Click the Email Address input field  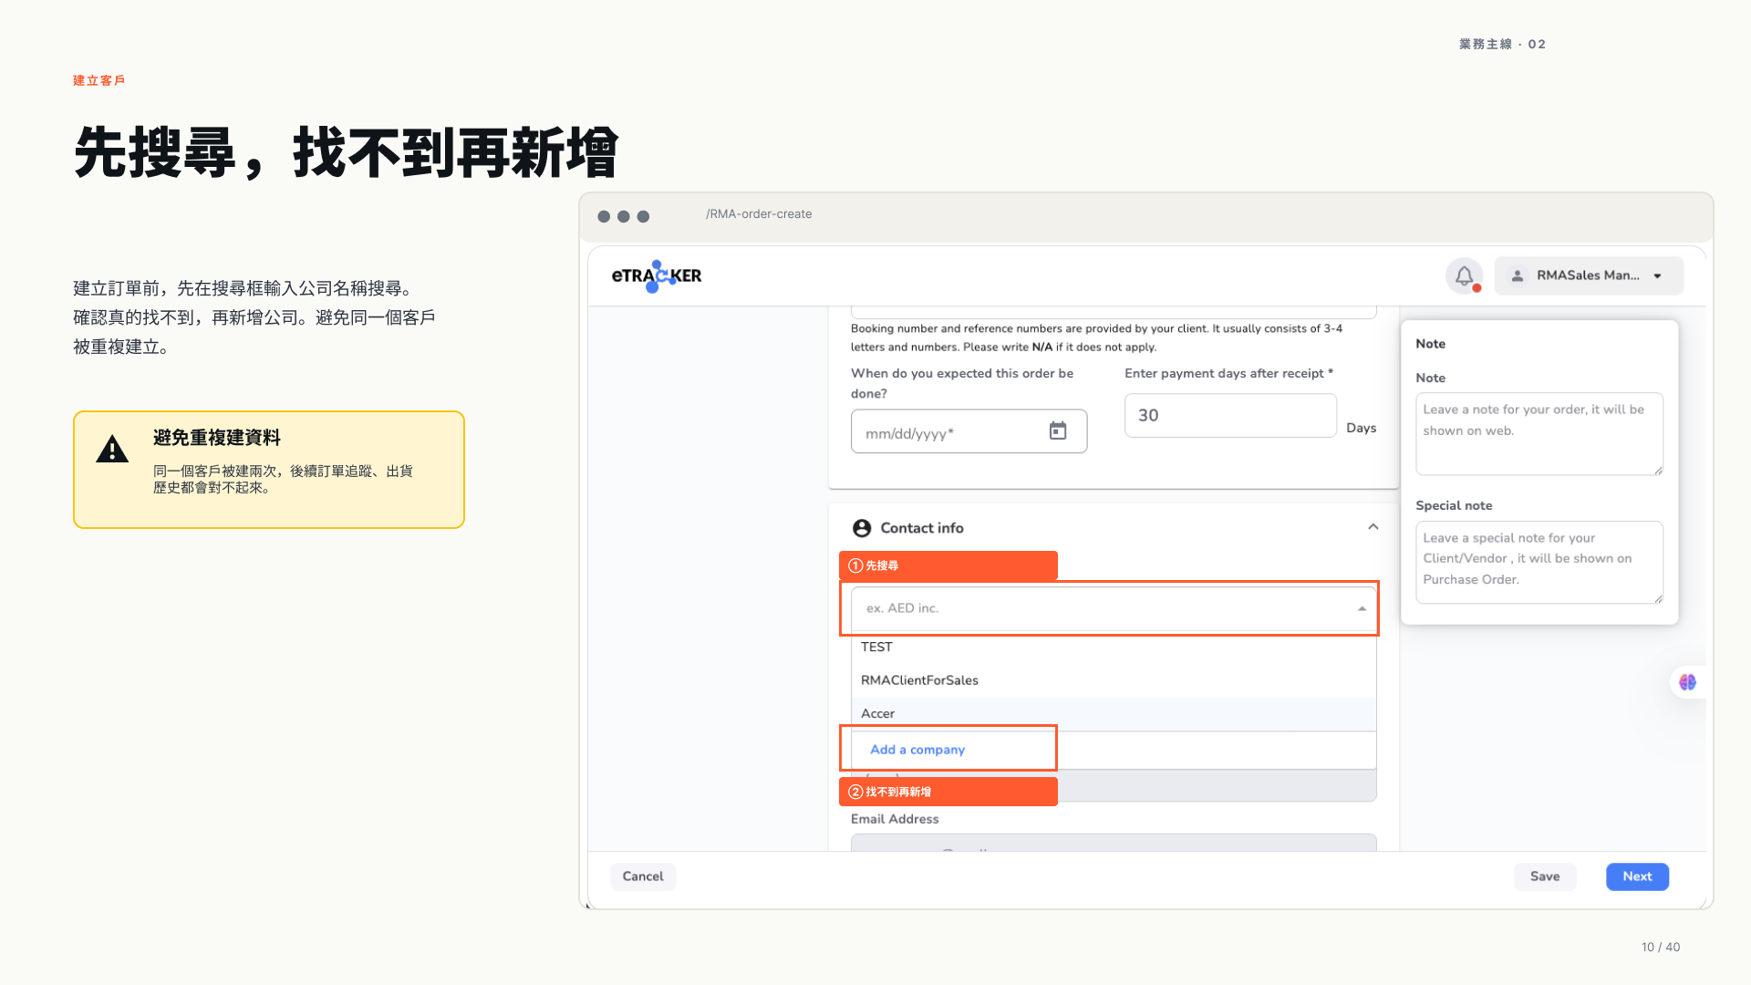[x=1114, y=844]
